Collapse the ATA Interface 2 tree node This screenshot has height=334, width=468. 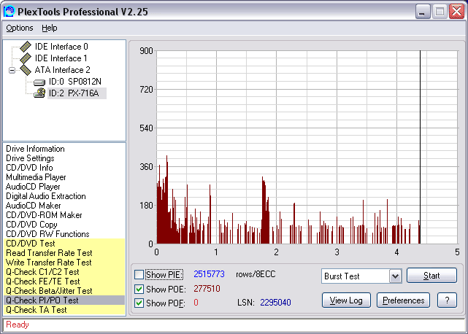pos(12,71)
